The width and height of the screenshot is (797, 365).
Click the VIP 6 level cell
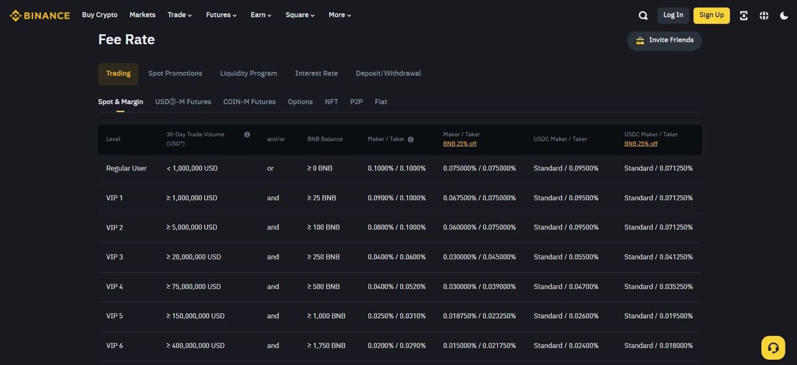pyautogui.click(x=115, y=346)
